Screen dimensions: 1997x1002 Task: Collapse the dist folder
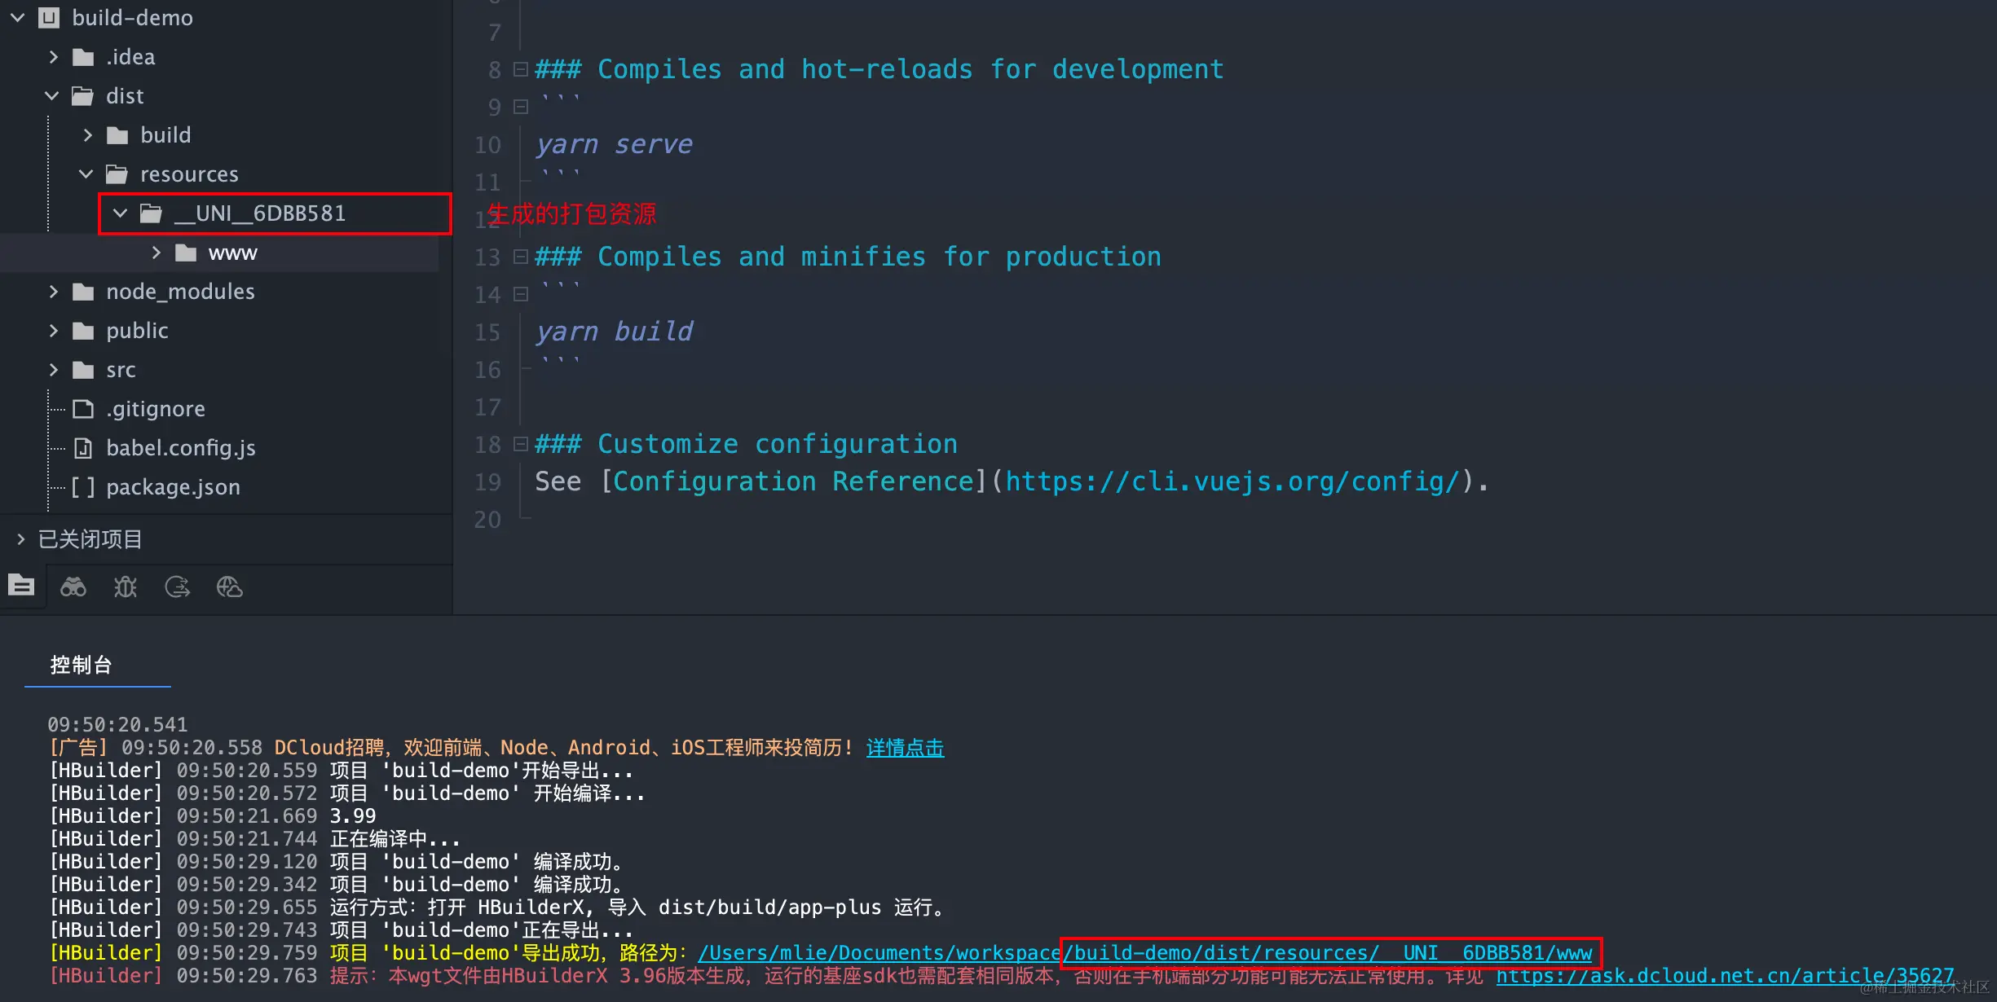point(52,96)
